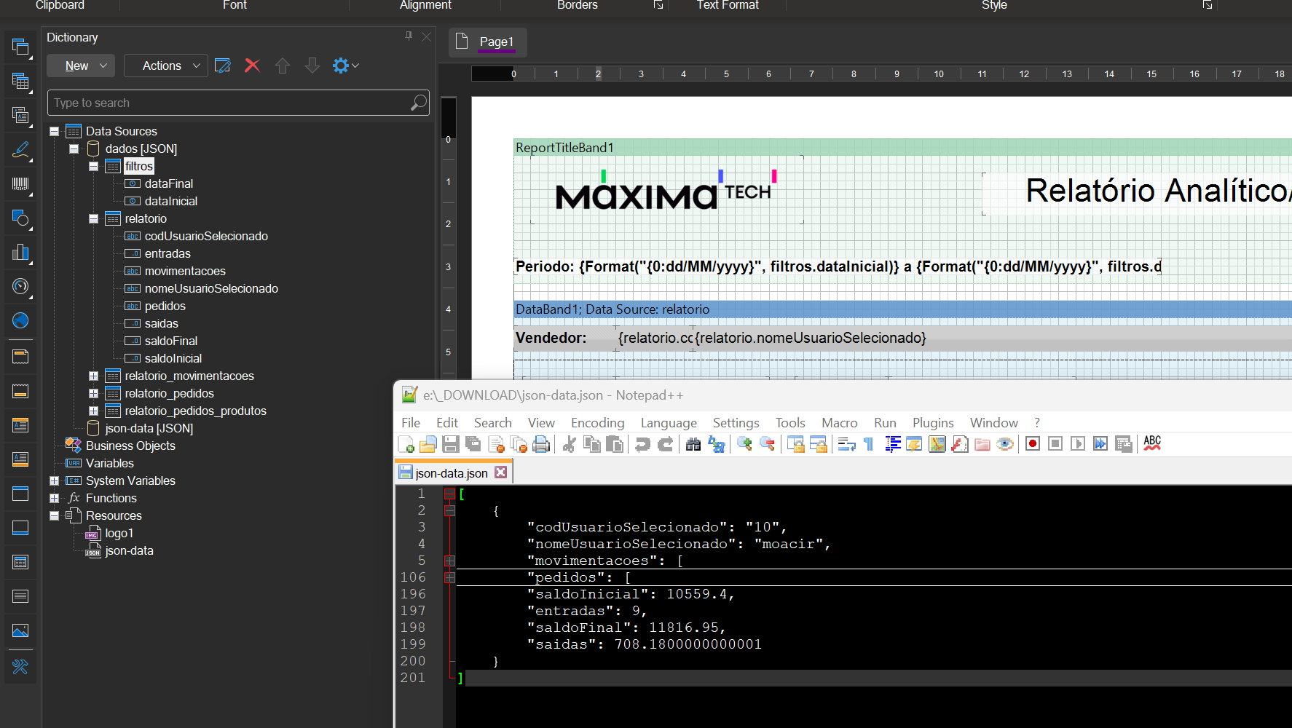Screen dimensions: 1292x728
Task: Click Print icon in Notepad++ toolbar
Action: pyautogui.click(x=541, y=444)
